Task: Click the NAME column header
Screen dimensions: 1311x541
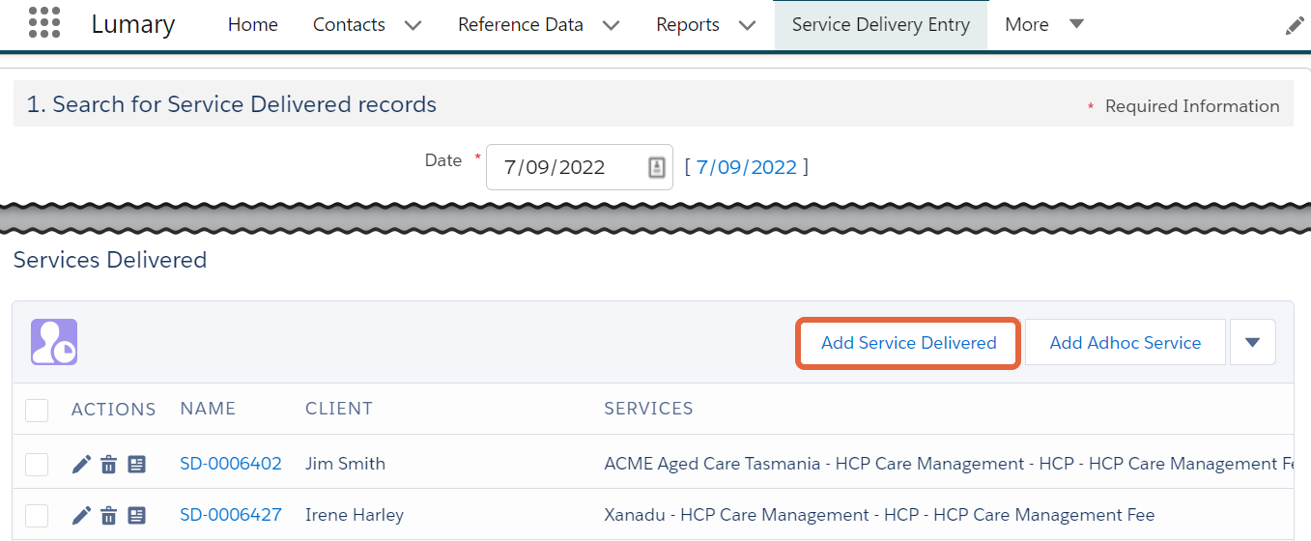Action: (x=208, y=409)
